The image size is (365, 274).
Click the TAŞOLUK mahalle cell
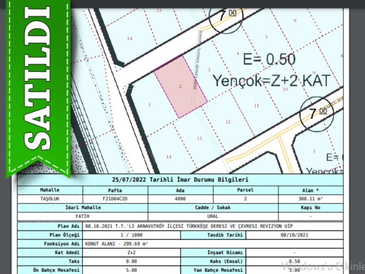pos(50,198)
